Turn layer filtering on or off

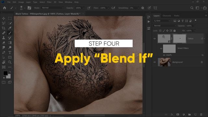pyautogui.click(x=196, y=20)
